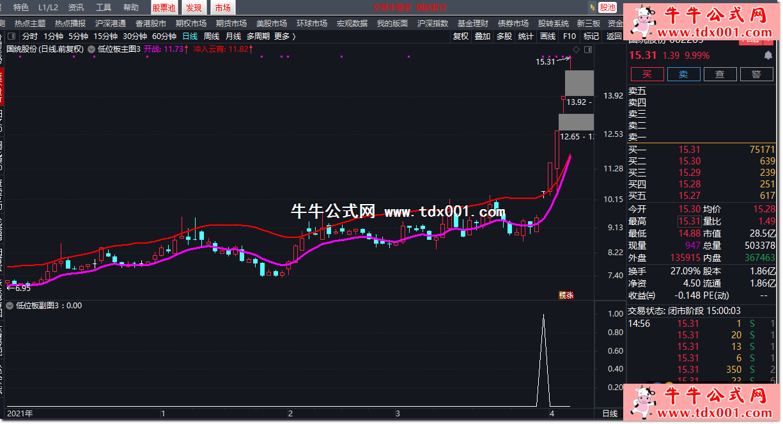This screenshot has width=783, height=424.
Task: Expand the 更多 periods menu
Action: [x=284, y=36]
